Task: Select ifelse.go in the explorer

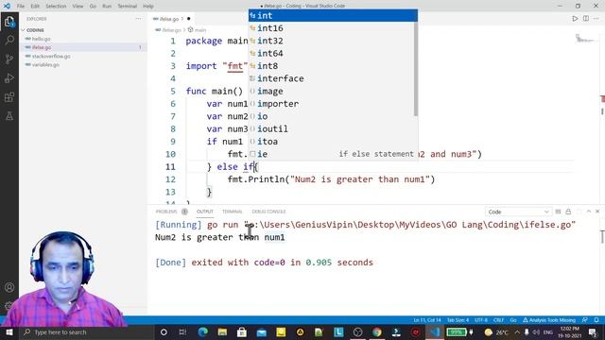Action: click(42, 47)
